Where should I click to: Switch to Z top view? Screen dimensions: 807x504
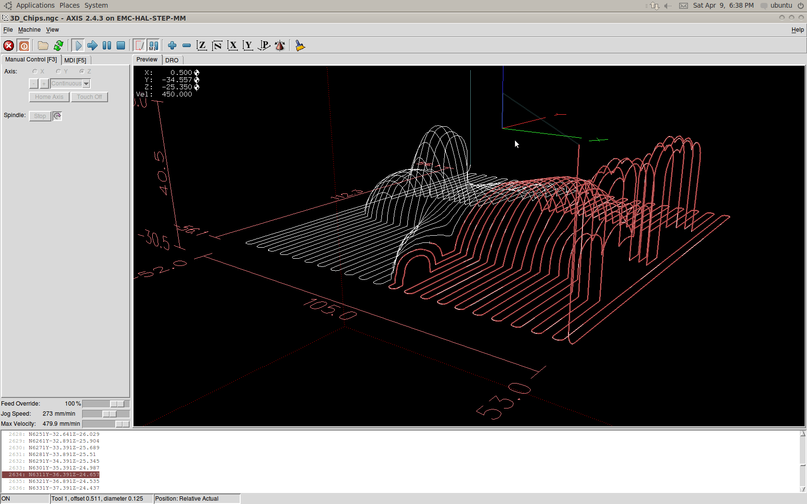(x=202, y=46)
